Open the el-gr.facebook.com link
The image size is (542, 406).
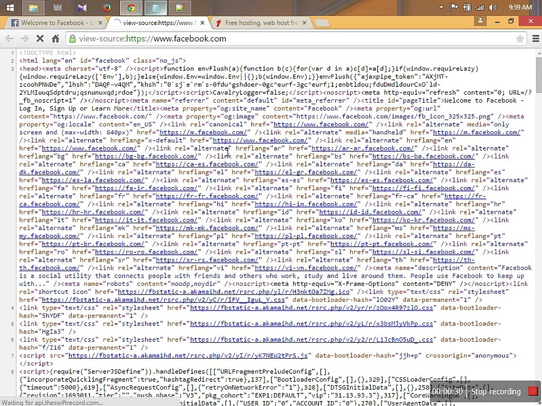tap(305, 172)
